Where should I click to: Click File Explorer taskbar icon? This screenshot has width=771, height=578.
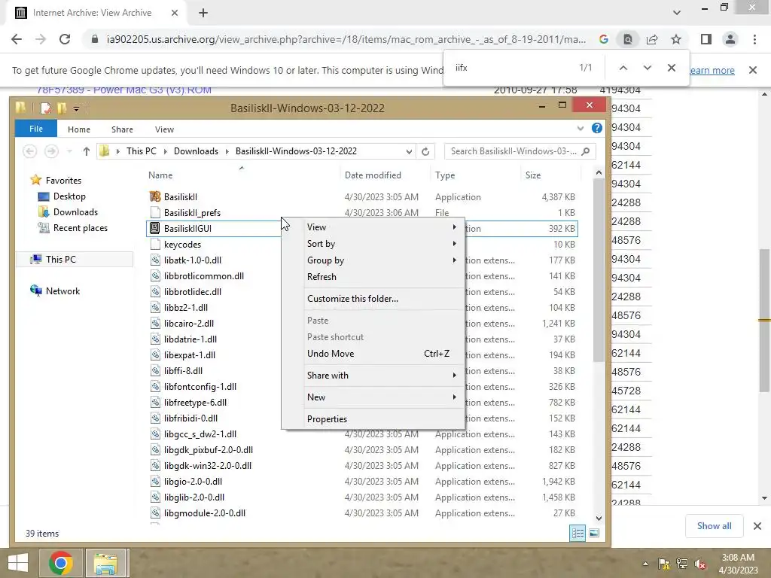coord(105,563)
